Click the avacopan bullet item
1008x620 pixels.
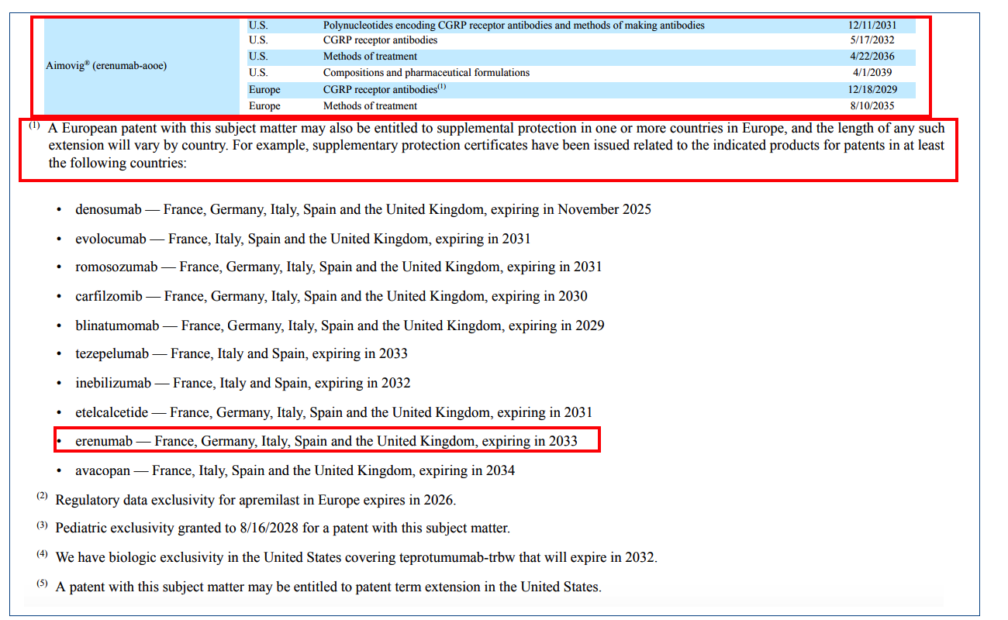tap(295, 470)
